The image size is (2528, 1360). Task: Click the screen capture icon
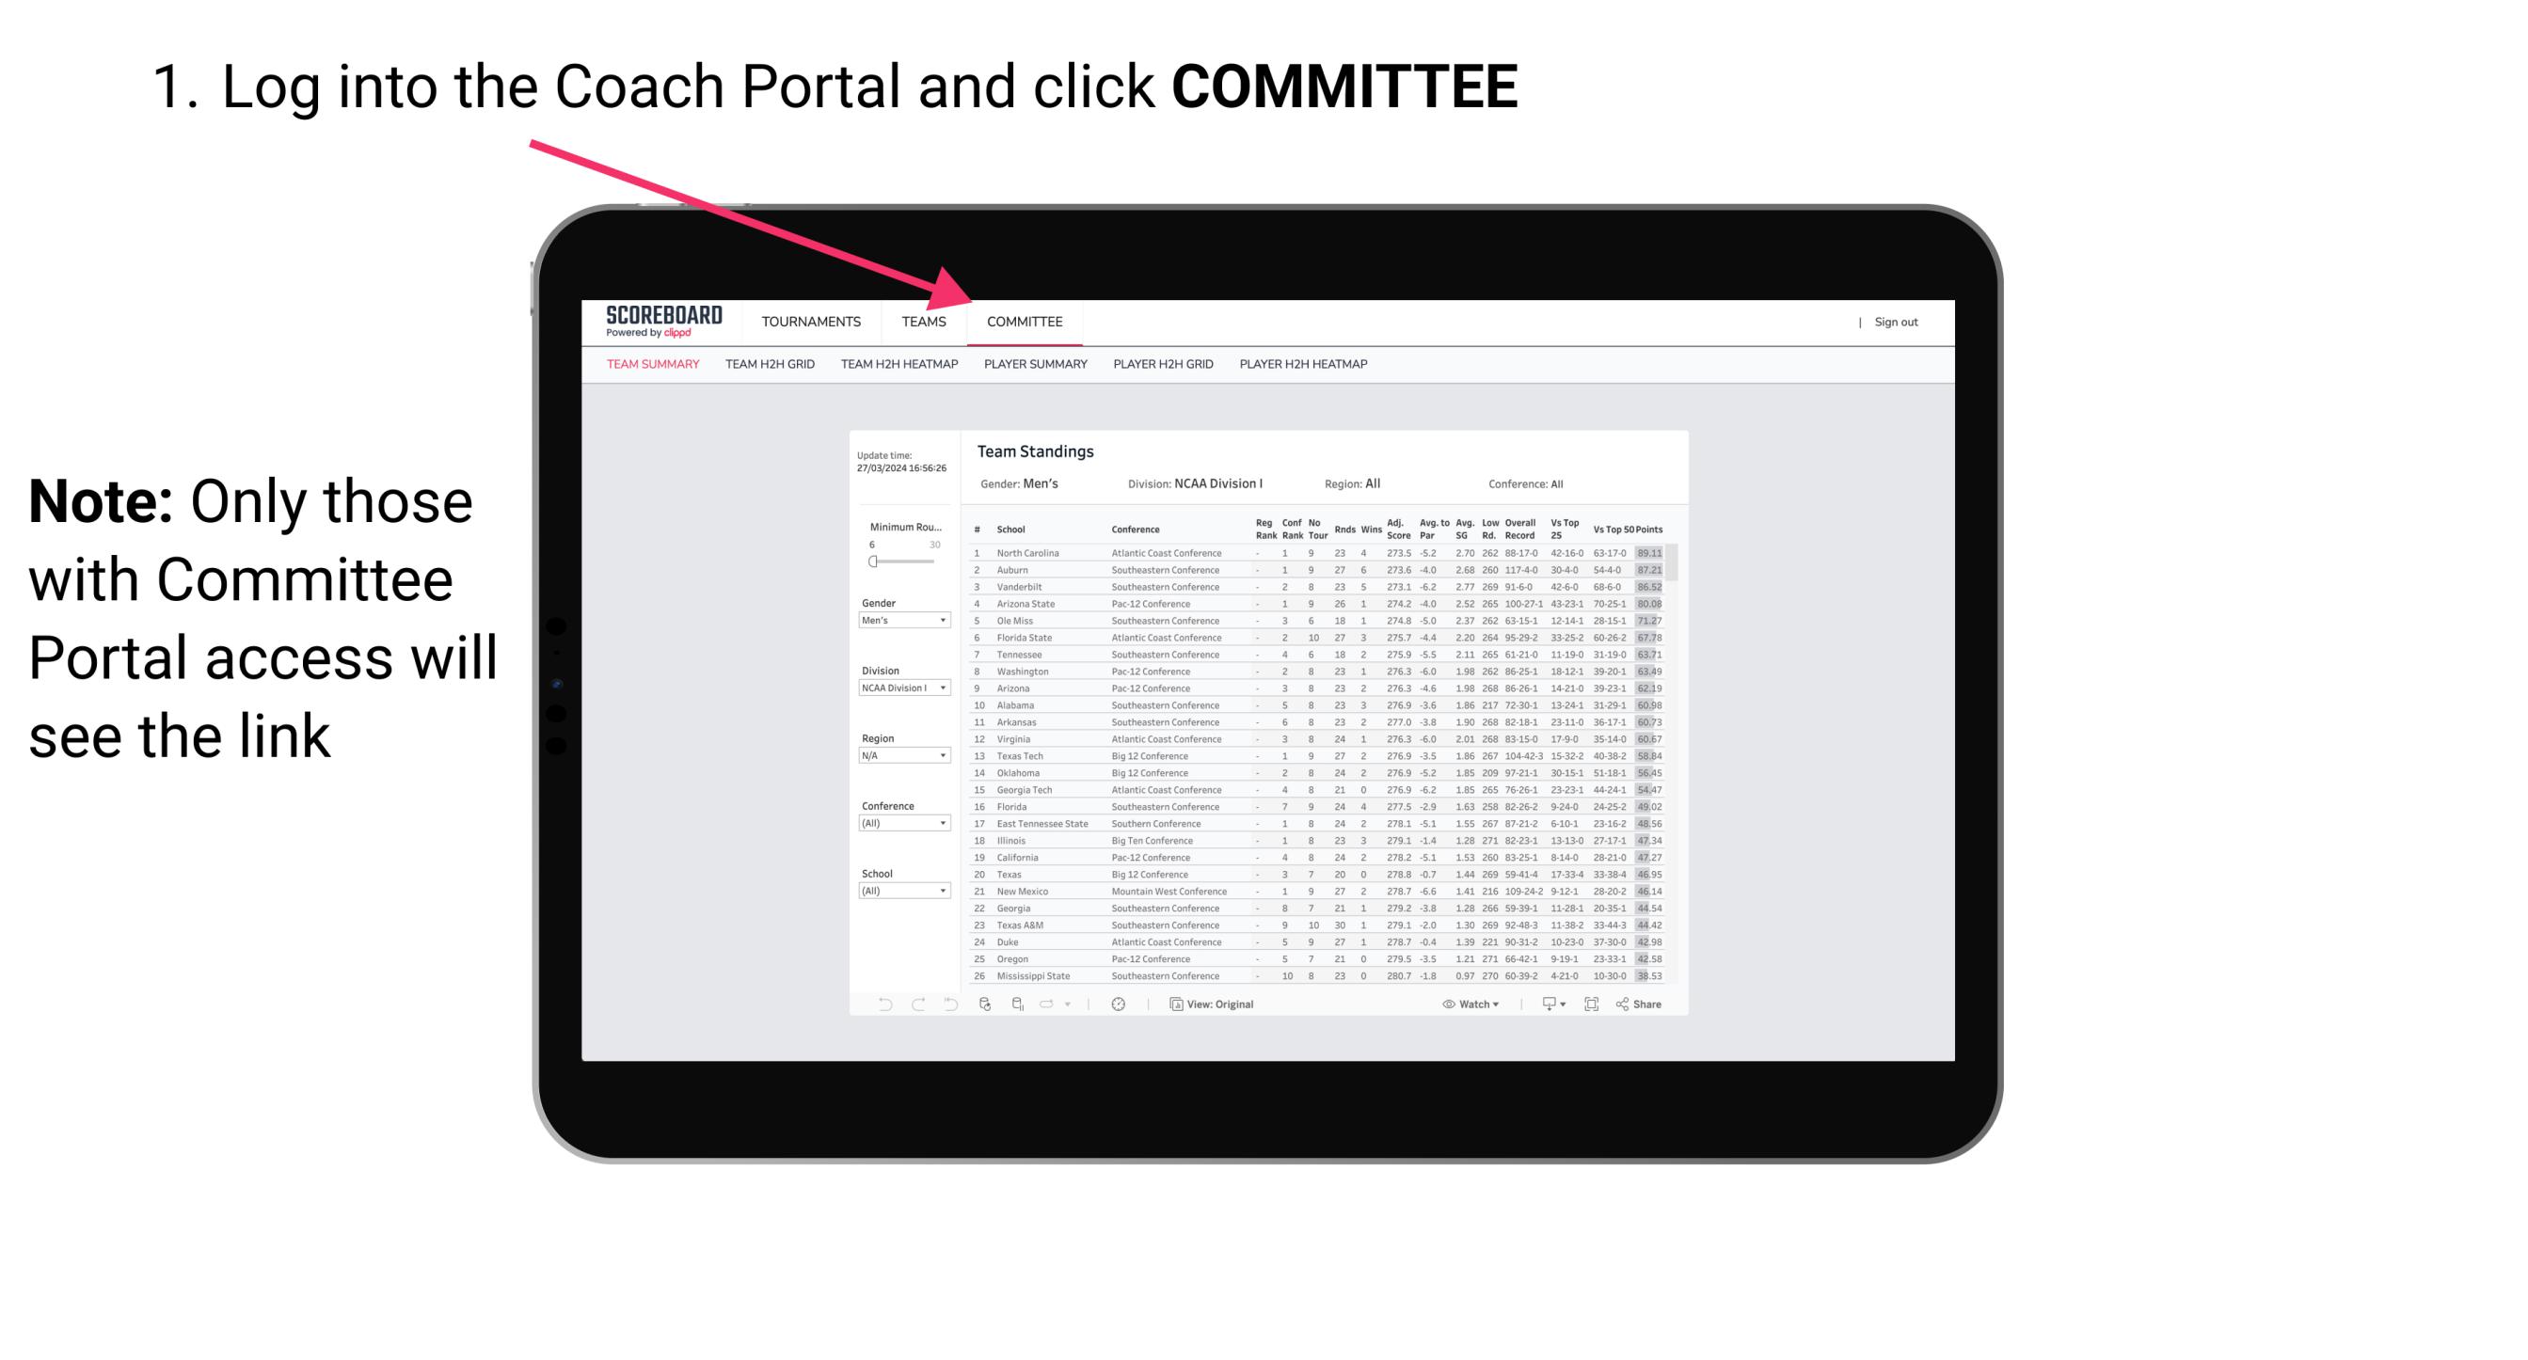click(x=1590, y=1004)
